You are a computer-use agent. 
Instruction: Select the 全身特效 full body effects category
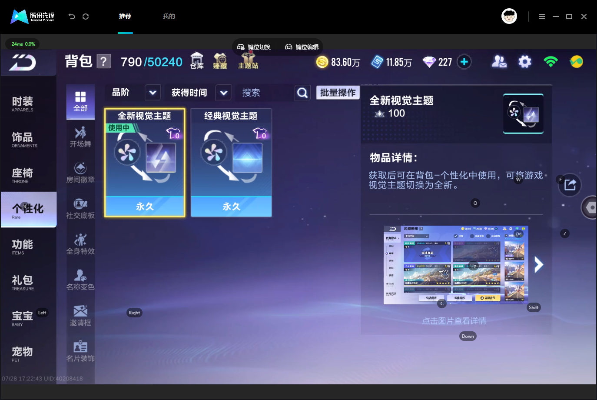[80, 244]
